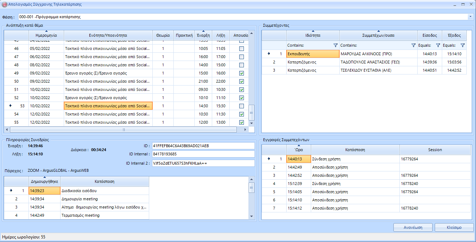Click the Session column header
The height and width of the screenshot is (242, 476).
tap(435, 150)
